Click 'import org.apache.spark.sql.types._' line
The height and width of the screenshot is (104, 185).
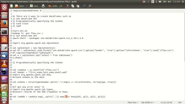(x=34, y=89)
